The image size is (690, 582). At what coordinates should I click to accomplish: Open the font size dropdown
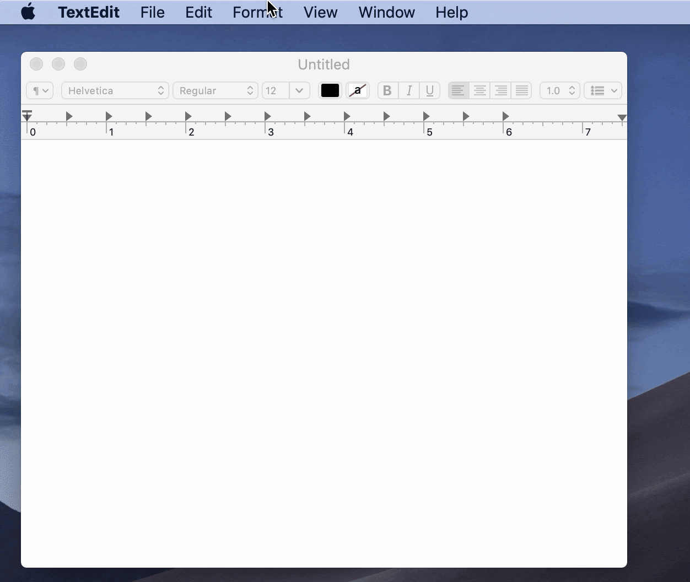point(298,90)
